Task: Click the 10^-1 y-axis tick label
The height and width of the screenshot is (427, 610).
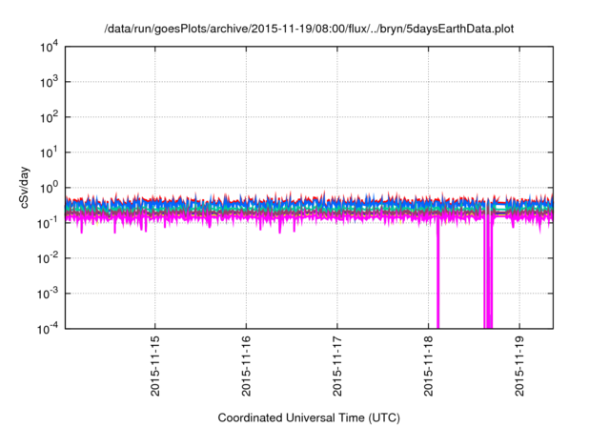Action: coord(48,223)
